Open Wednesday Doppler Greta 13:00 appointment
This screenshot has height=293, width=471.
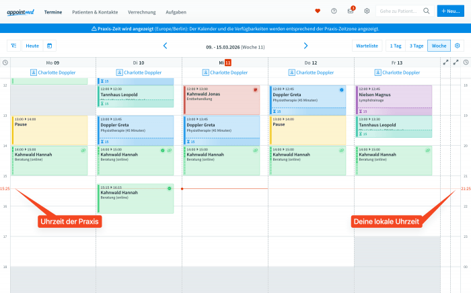click(x=221, y=130)
